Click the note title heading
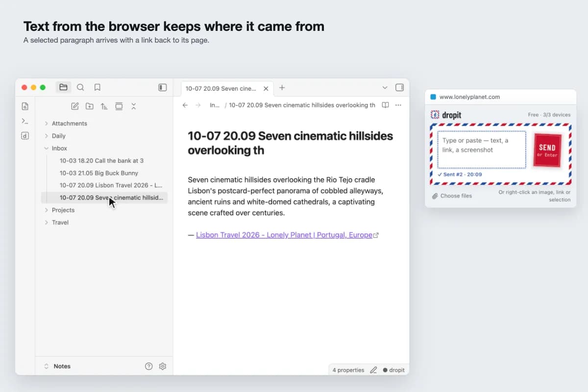 (290, 143)
